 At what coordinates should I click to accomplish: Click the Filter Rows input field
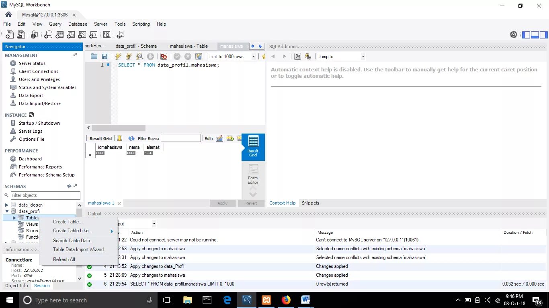(181, 138)
